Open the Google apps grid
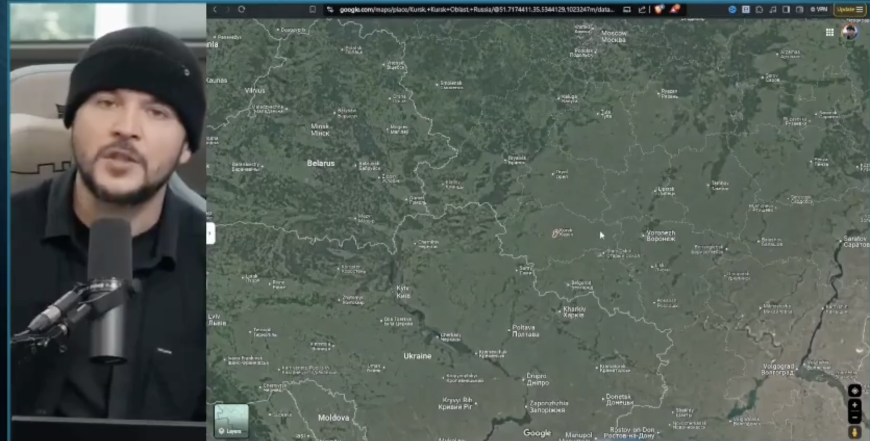The width and height of the screenshot is (870, 441). pyautogui.click(x=830, y=32)
